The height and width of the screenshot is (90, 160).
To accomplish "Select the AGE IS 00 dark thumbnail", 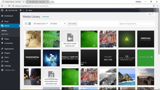I will pyautogui.click(x=89, y=58).
